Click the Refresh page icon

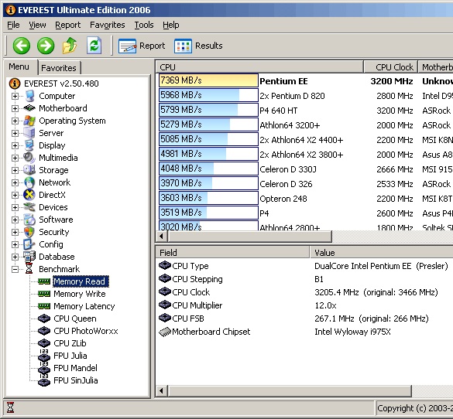coord(94,46)
